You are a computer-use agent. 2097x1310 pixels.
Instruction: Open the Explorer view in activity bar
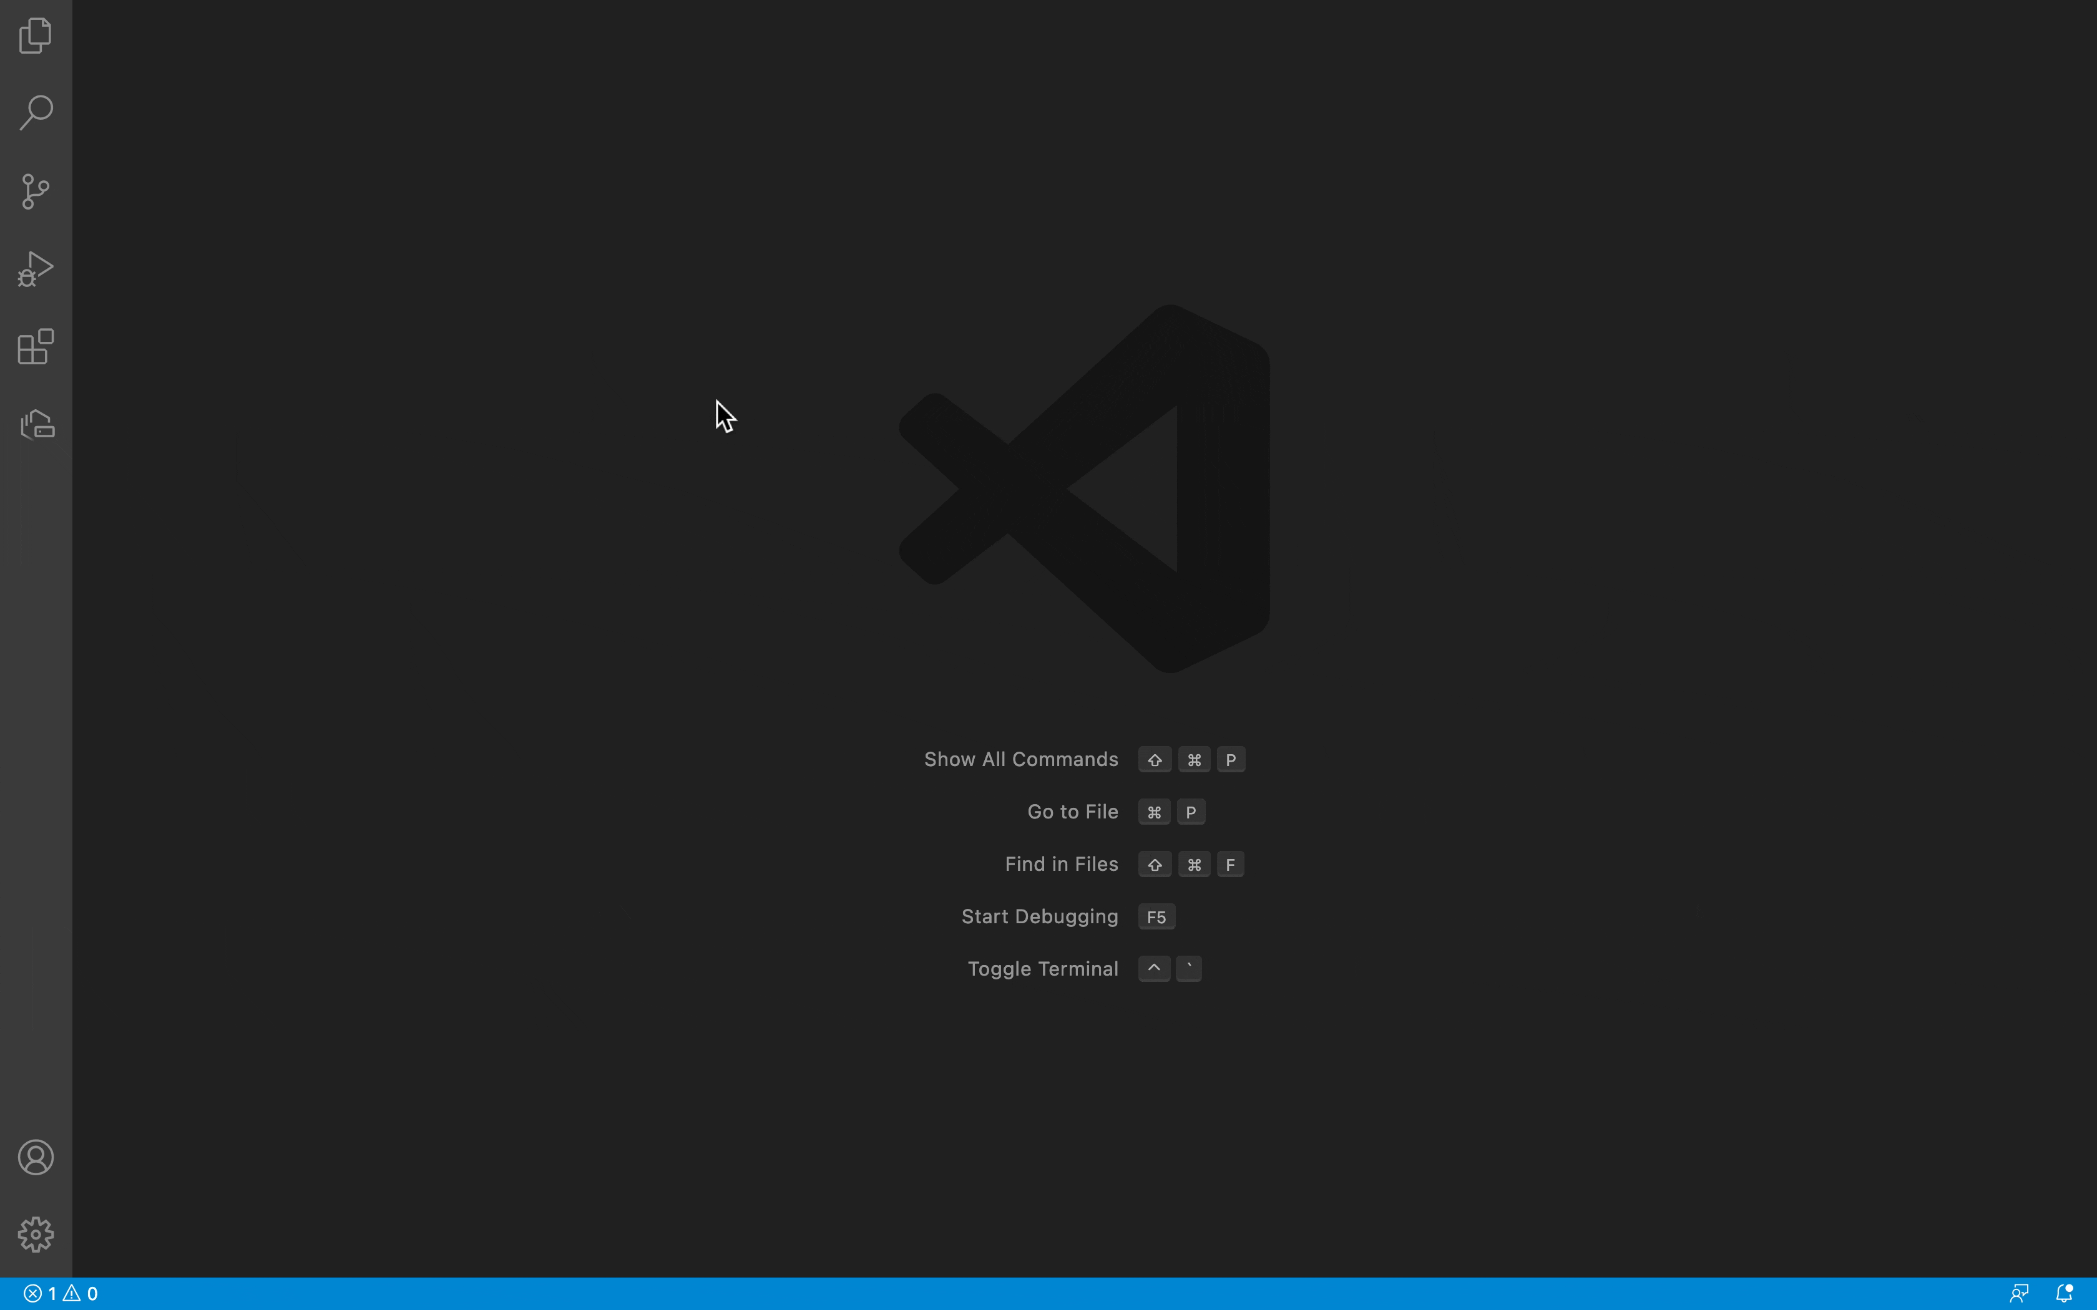[x=36, y=36]
